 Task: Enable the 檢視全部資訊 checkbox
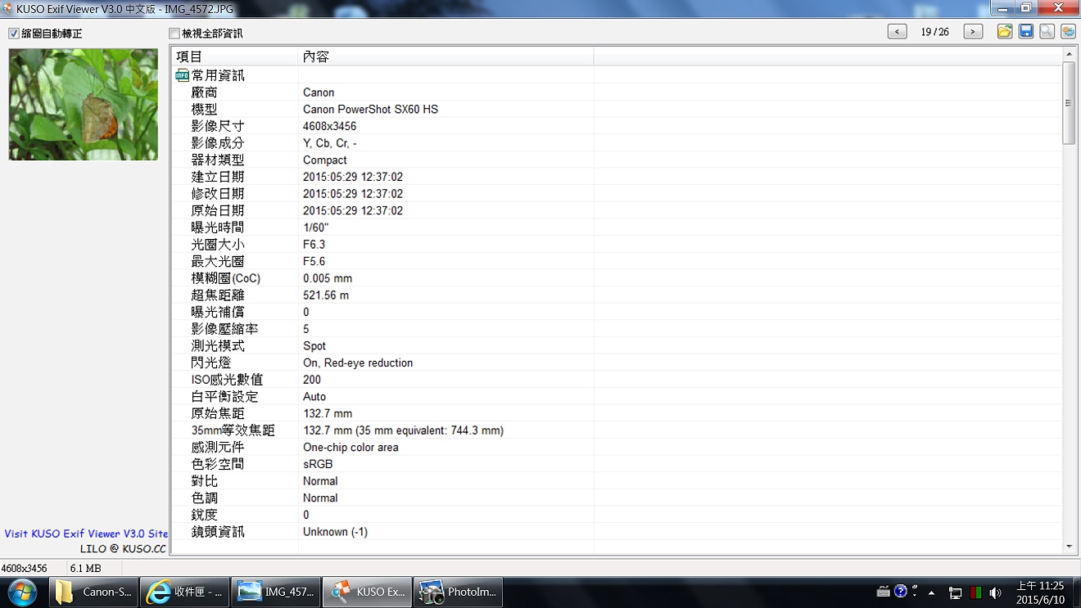click(174, 34)
